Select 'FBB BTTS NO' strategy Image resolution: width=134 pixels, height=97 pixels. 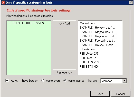(89, 67)
